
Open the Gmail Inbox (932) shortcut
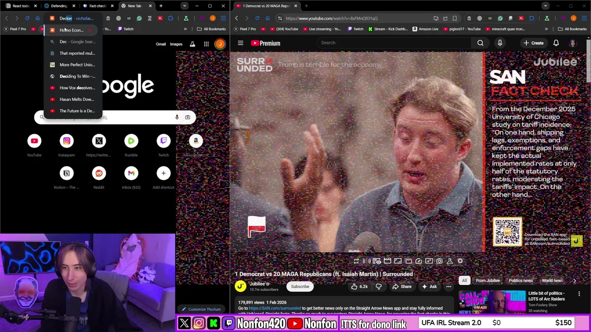[x=131, y=173]
